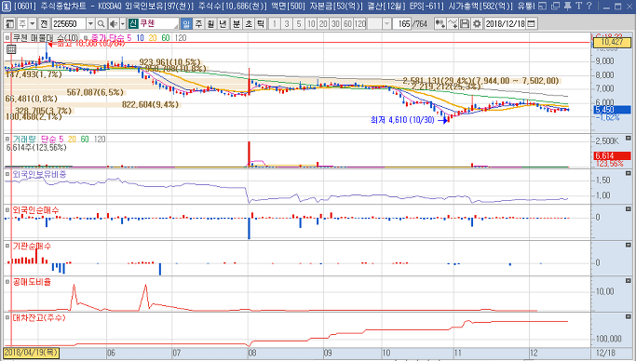Click the 60 interval button
The height and width of the screenshot is (361, 636).
pos(347,24)
